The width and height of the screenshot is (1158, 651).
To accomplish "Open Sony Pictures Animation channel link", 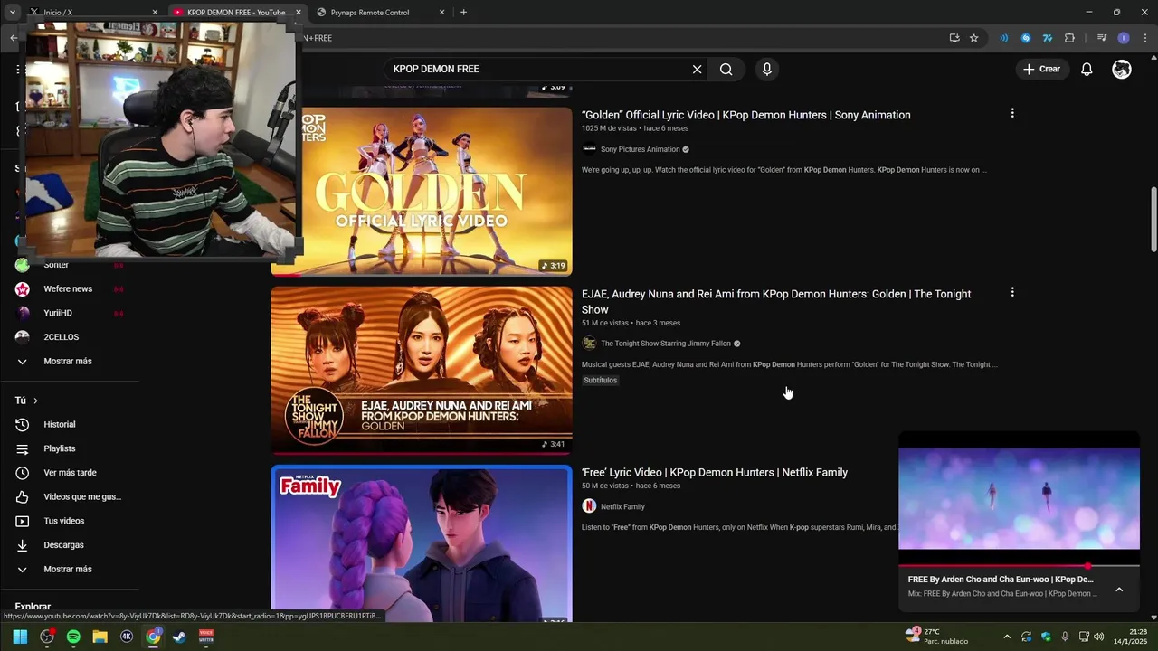I will click(x=640, y=149).
